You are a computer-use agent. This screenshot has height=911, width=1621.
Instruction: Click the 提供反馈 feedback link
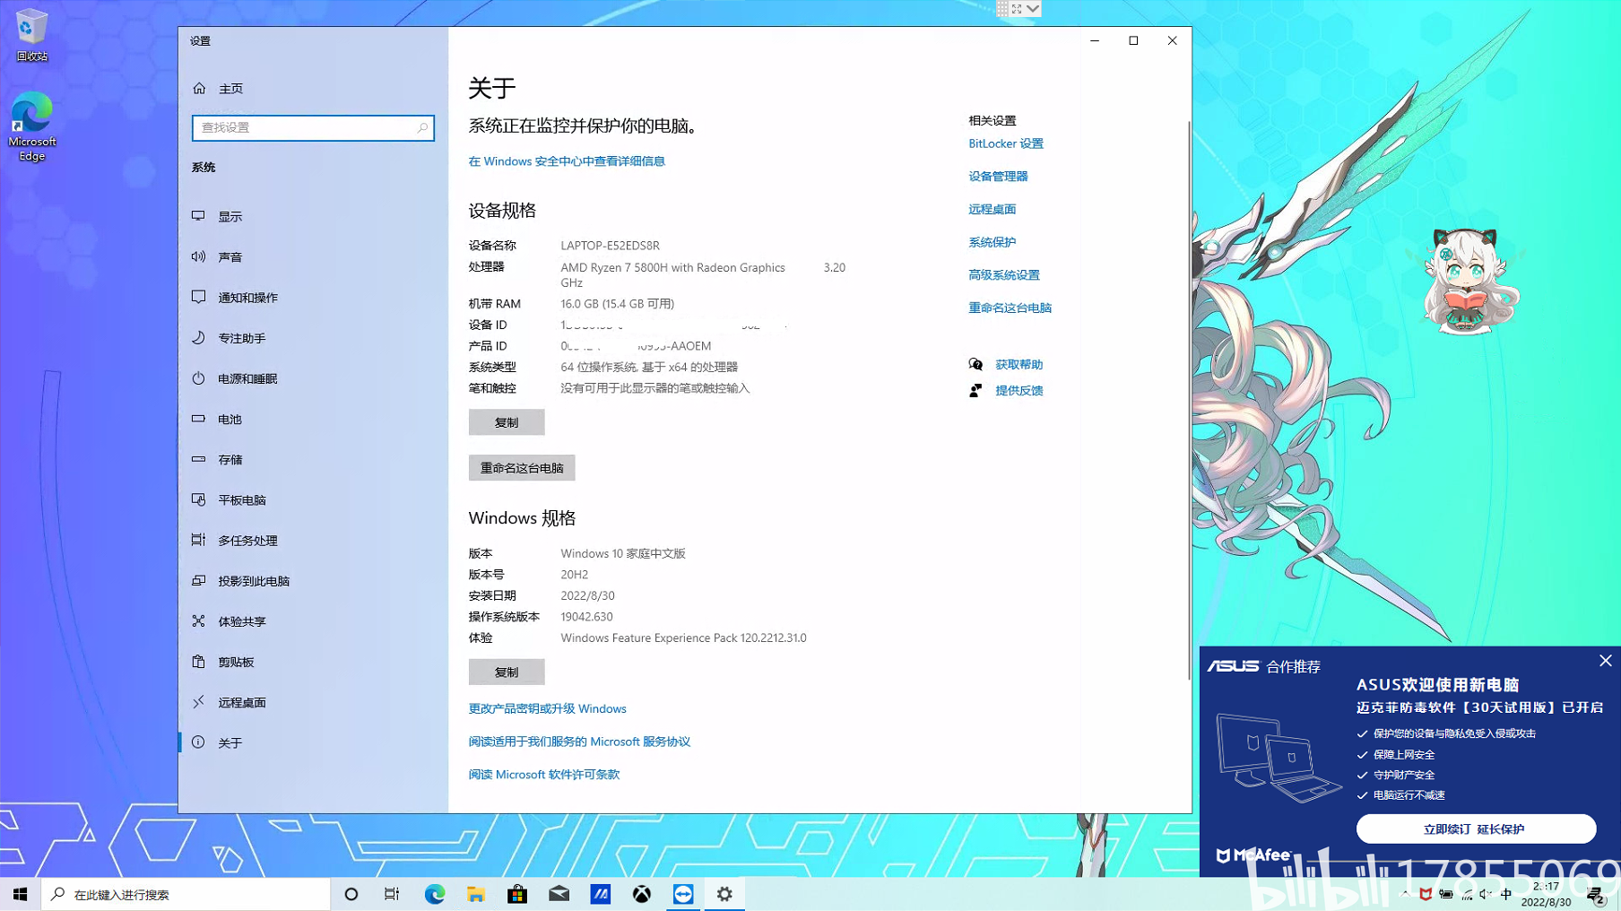1019,390
